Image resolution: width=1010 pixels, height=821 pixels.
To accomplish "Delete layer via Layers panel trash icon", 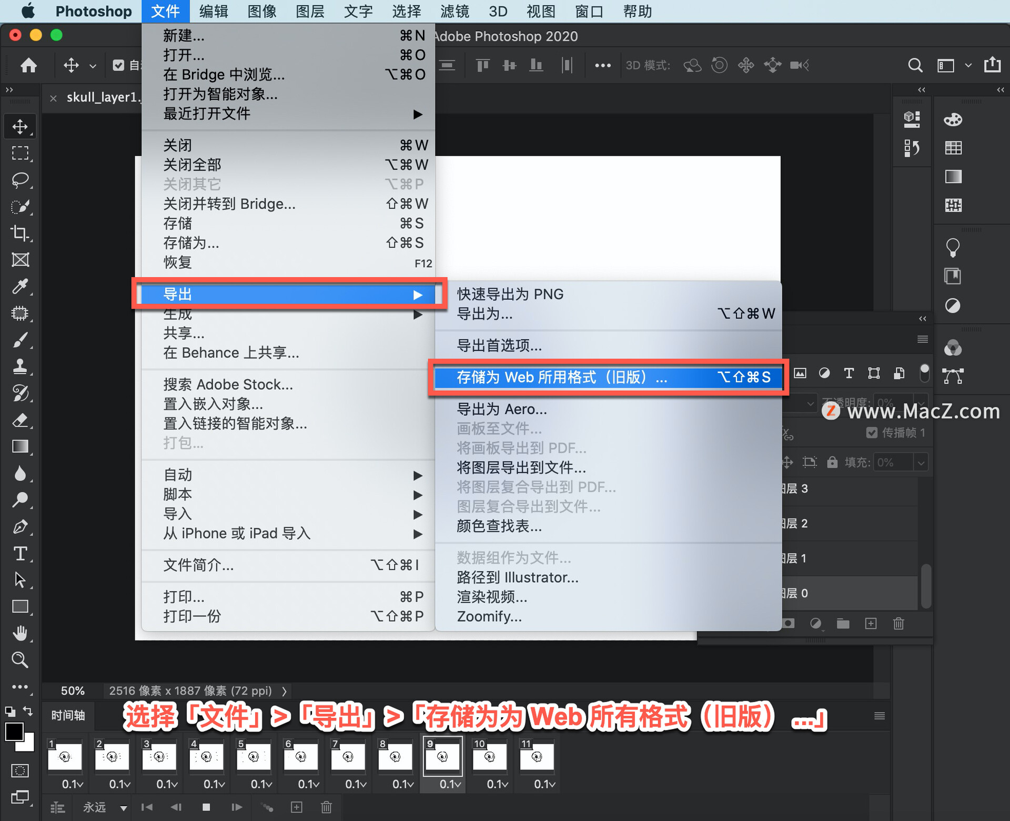I will click(898, 624).
